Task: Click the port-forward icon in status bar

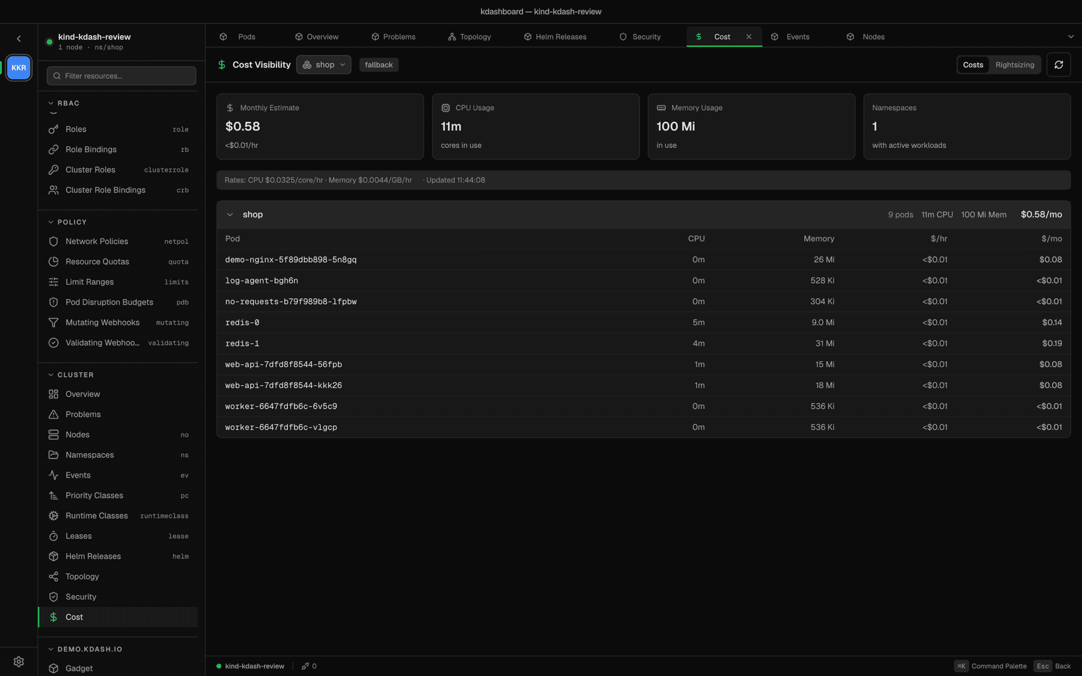Action: pos(305,666)
